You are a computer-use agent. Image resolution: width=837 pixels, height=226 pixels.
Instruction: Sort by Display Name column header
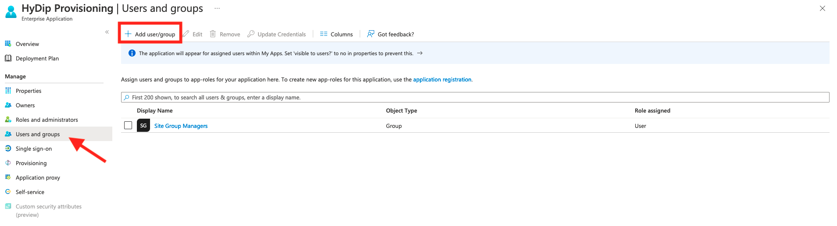click(x=155, y=110)
